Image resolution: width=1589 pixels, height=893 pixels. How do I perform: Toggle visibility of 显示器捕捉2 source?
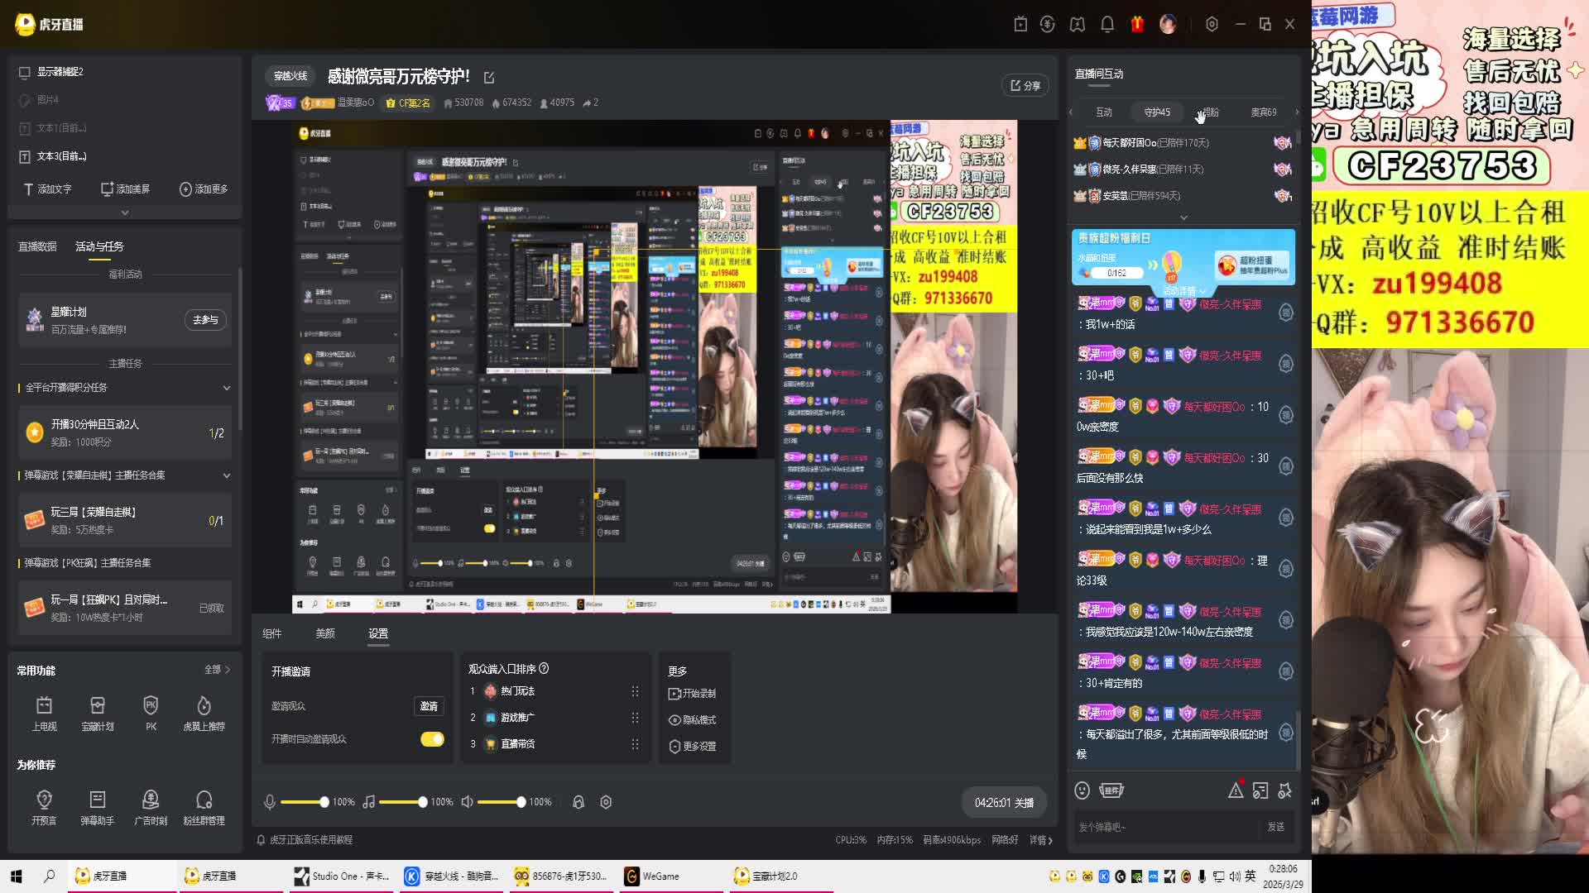[x=25, y=72]
